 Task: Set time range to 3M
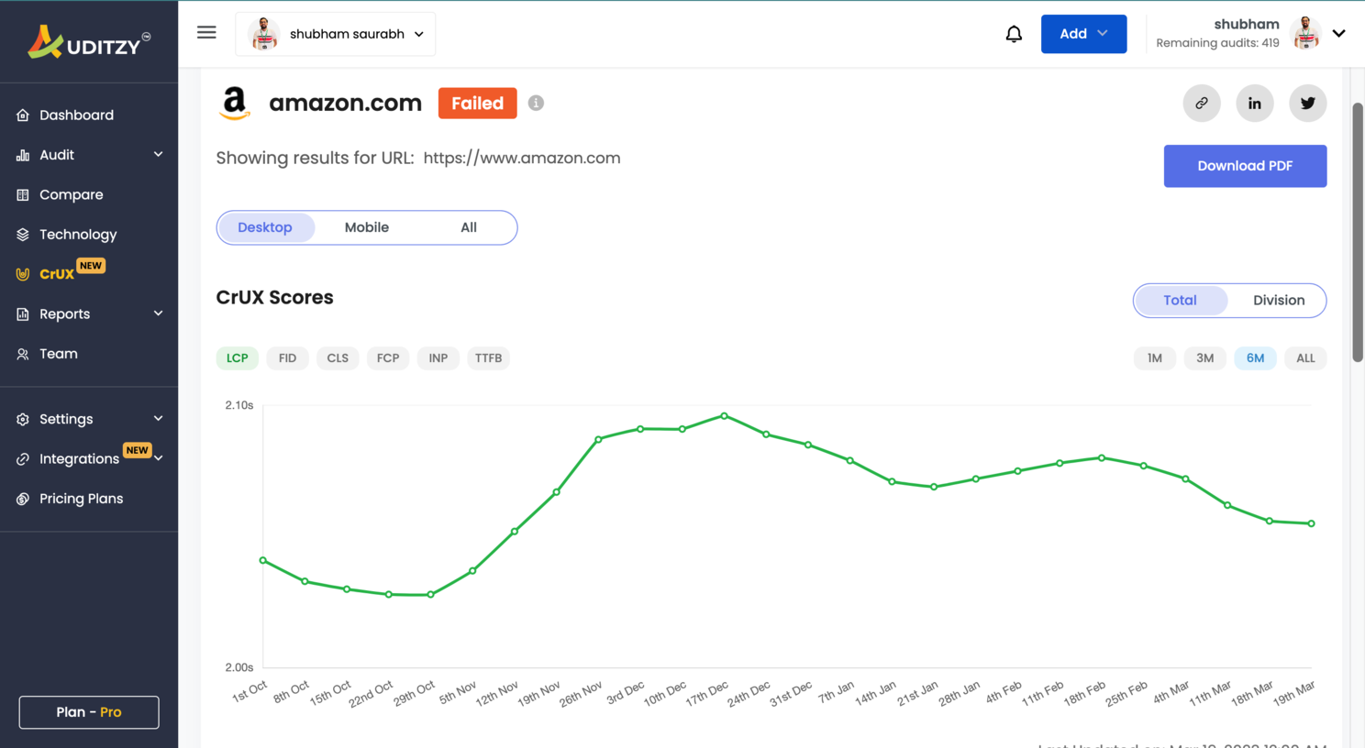[x=1205, y=358]
